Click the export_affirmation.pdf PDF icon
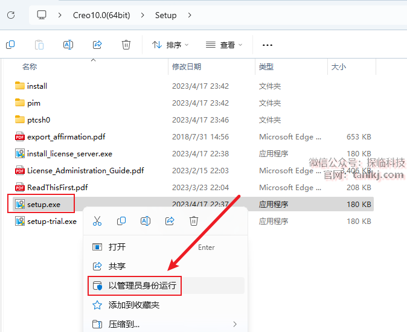 [x=20, y=136]
